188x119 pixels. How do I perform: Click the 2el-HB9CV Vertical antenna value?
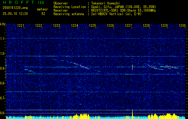pos(116,14)
